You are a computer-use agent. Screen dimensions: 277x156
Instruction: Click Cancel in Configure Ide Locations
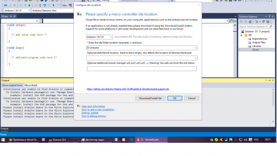click(191, 98)
